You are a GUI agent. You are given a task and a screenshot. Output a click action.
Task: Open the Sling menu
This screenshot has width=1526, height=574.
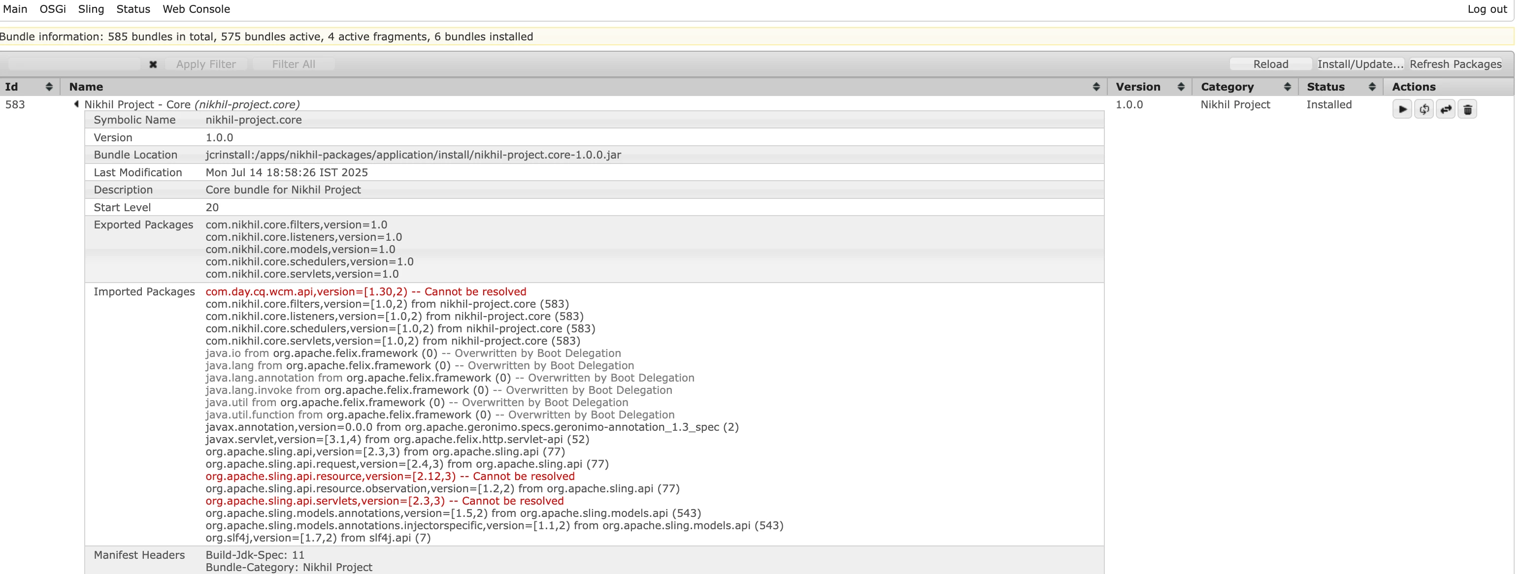[x=91, y=9]
